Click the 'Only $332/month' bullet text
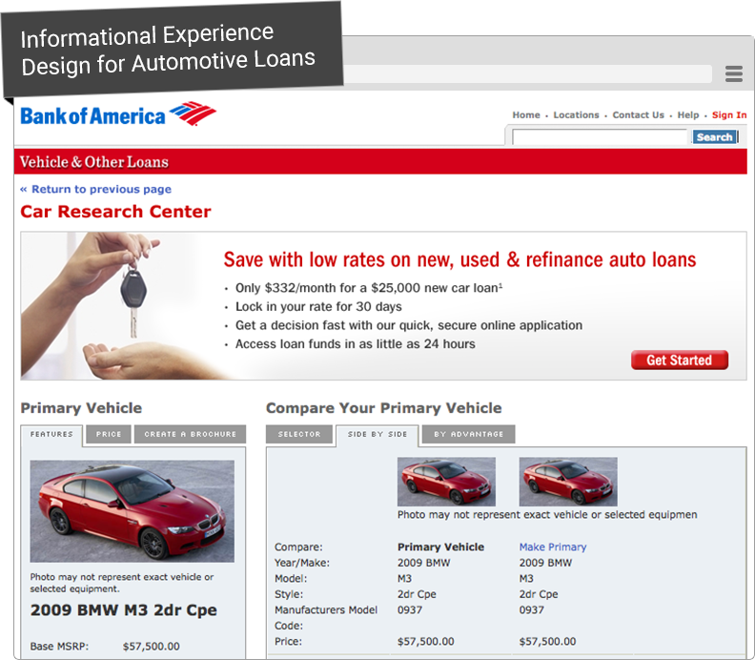Image resolution: width=755 pixels, height=660 pixels. [369, 288]
